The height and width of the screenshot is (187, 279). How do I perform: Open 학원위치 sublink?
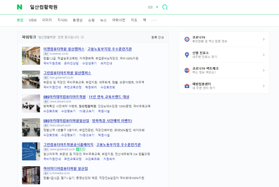click(91, 87)
